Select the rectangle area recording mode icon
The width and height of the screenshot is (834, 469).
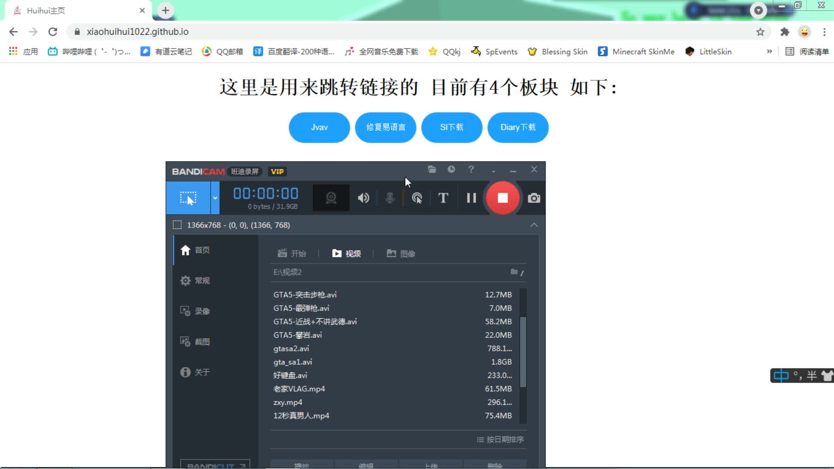click(x=188, y=198)
